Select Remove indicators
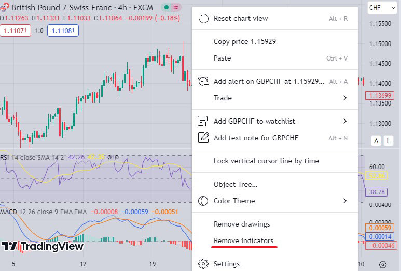 [274, 240]
